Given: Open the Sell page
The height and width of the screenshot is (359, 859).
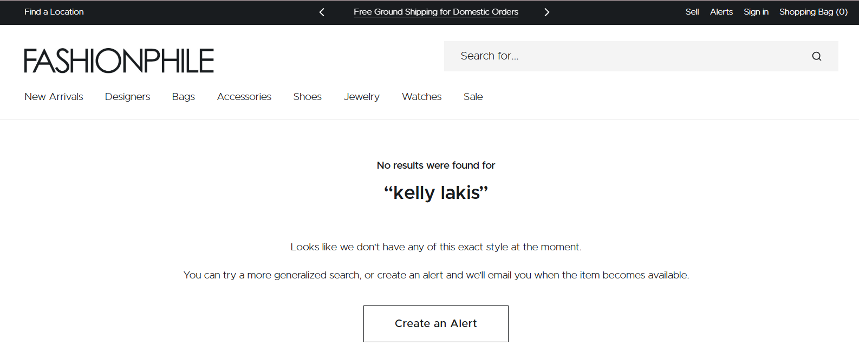Looking at the screenshot, I should click(x=692, y=11).
